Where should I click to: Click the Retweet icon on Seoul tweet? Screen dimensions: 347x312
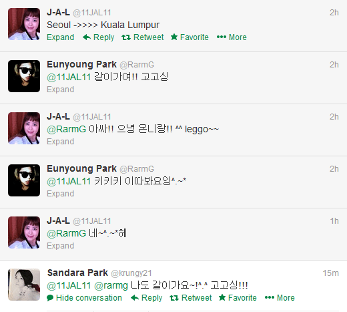(126, 37)
